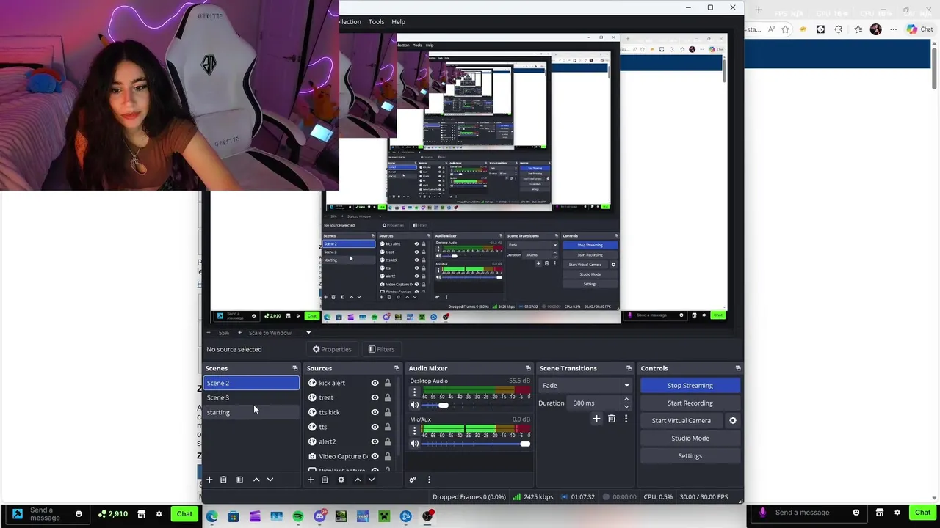Delete the selected scene with the trash icon

tap(223, 480)
